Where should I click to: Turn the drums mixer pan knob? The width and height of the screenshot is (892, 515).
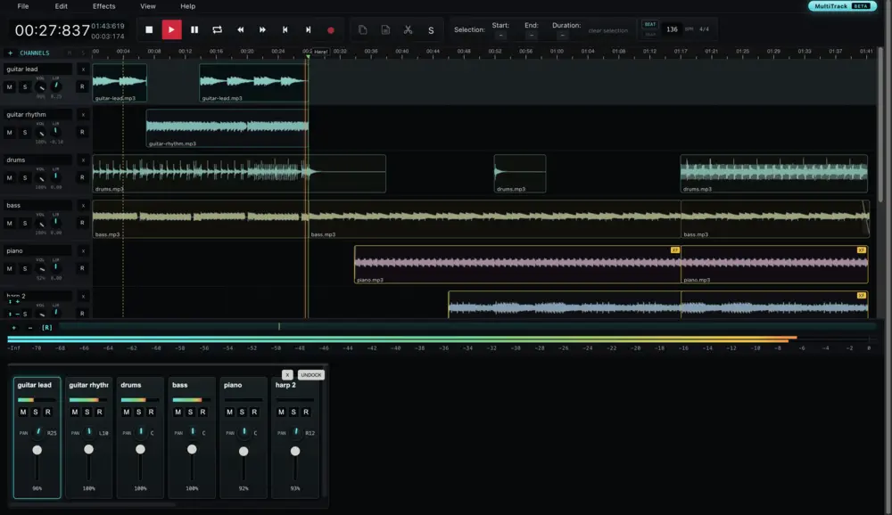pos(141,432)
